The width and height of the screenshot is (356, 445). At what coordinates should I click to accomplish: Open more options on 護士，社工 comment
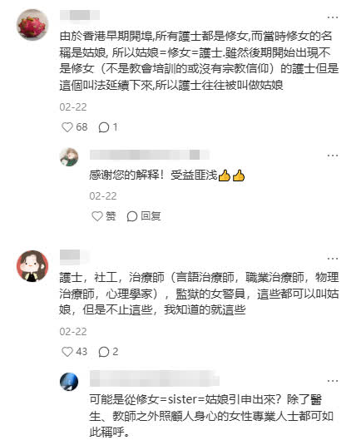333,259
